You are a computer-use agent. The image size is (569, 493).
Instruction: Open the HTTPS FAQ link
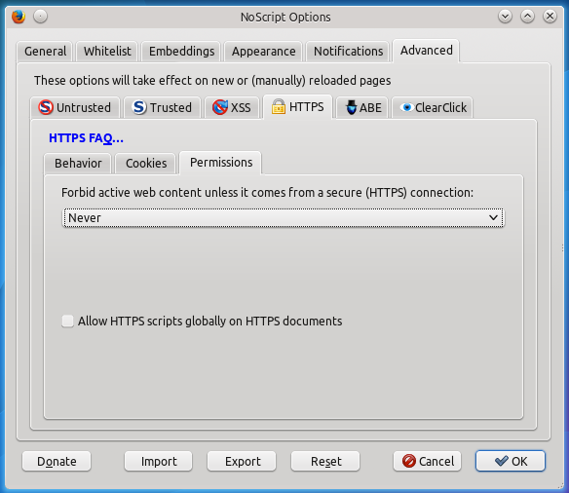(x=86, y=137)
